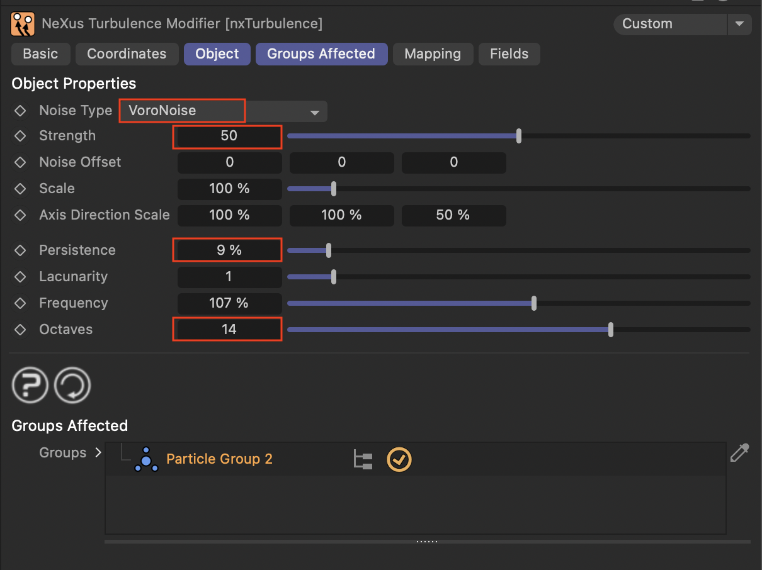The width and height of the screenshot is (762, 570).
Task: Click the first Noise Offset field
Action: (229, 162)
